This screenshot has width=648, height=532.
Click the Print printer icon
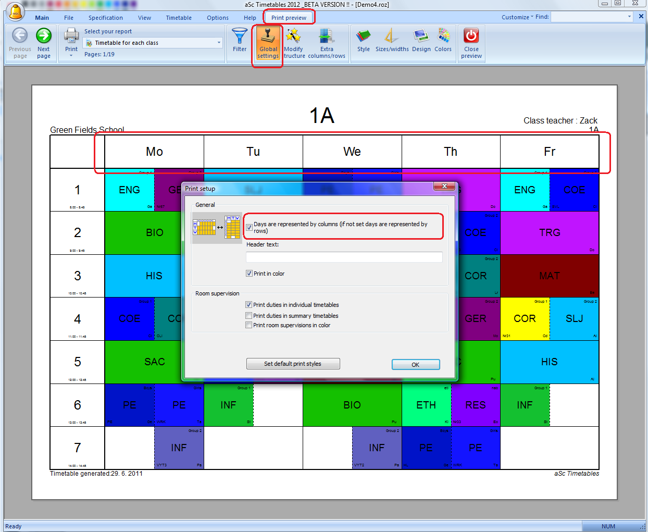coord(71,36)
